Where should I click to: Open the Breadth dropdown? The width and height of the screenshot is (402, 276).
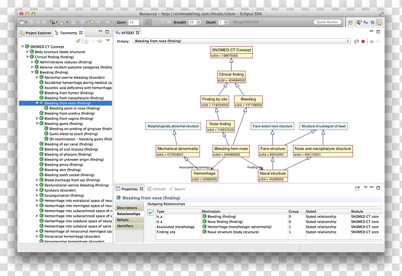click(x=198, y=22)
